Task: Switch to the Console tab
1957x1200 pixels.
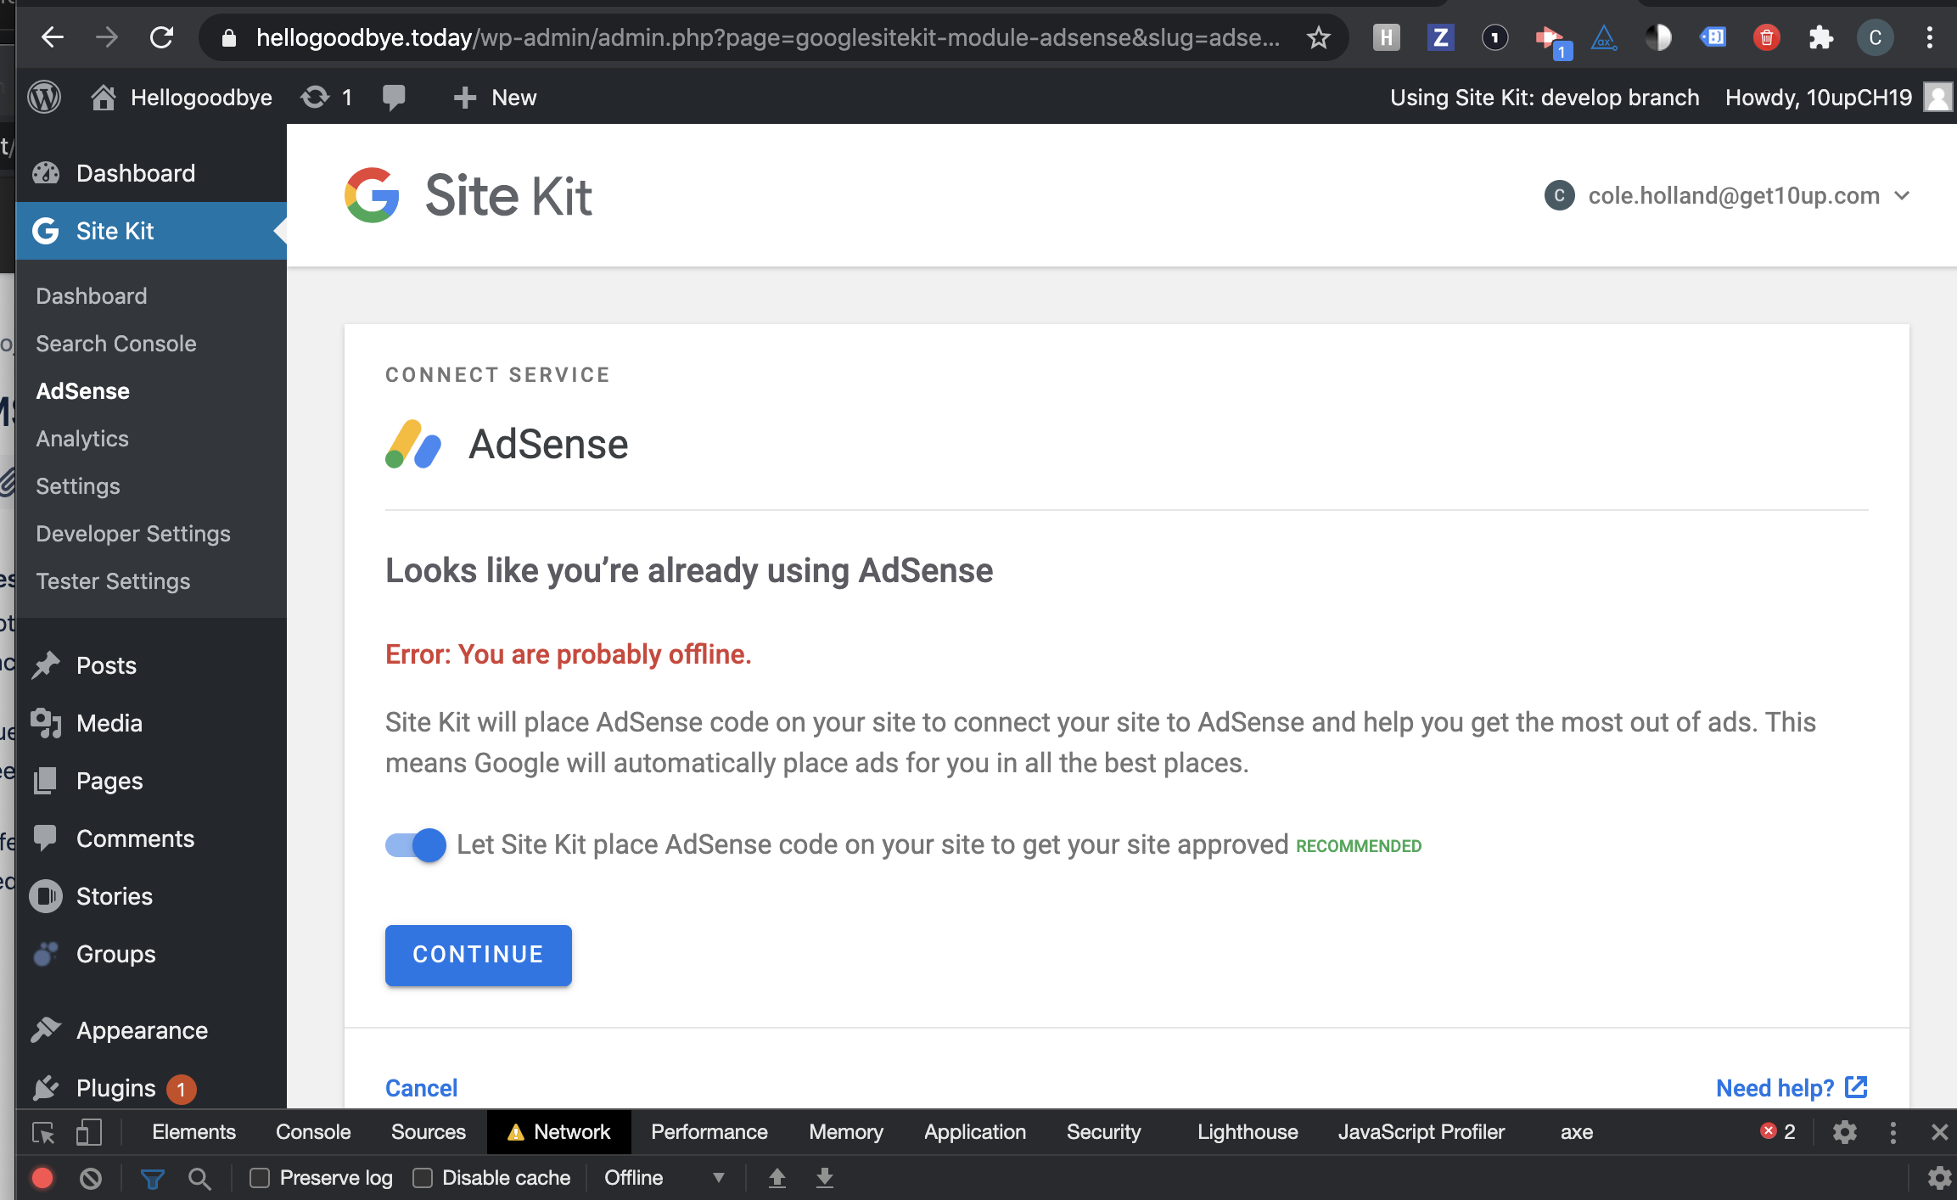Action: pos(313,1132)
